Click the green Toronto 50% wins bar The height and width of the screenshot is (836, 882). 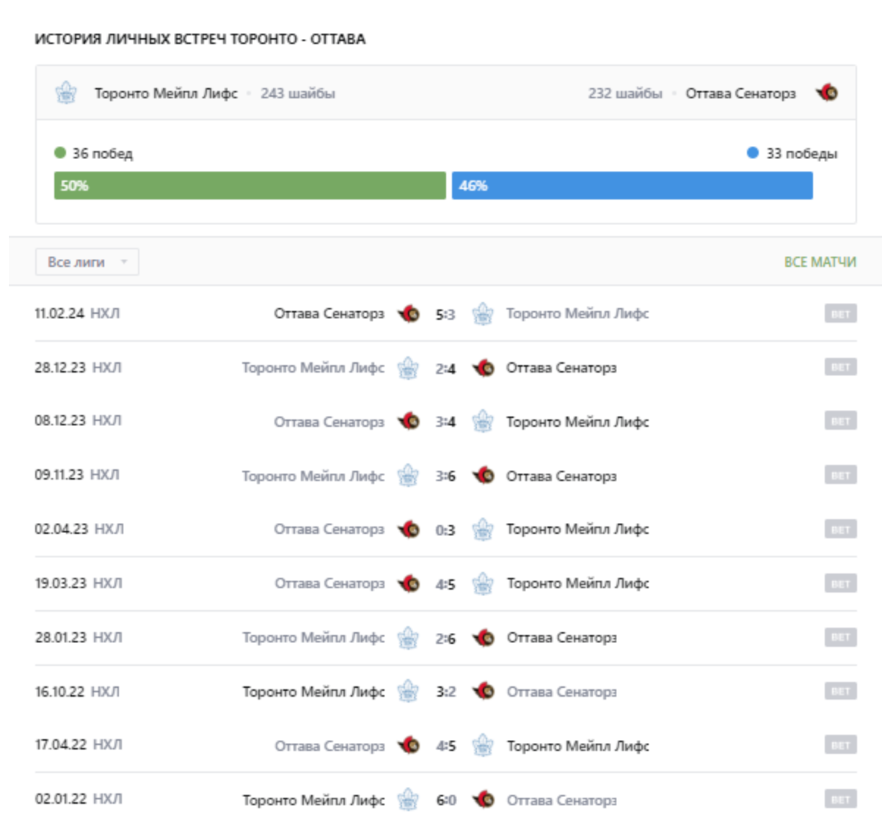point(249,186)
